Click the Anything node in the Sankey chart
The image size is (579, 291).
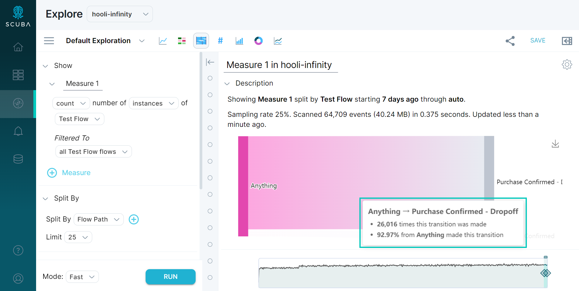click(x=243, y=186)
